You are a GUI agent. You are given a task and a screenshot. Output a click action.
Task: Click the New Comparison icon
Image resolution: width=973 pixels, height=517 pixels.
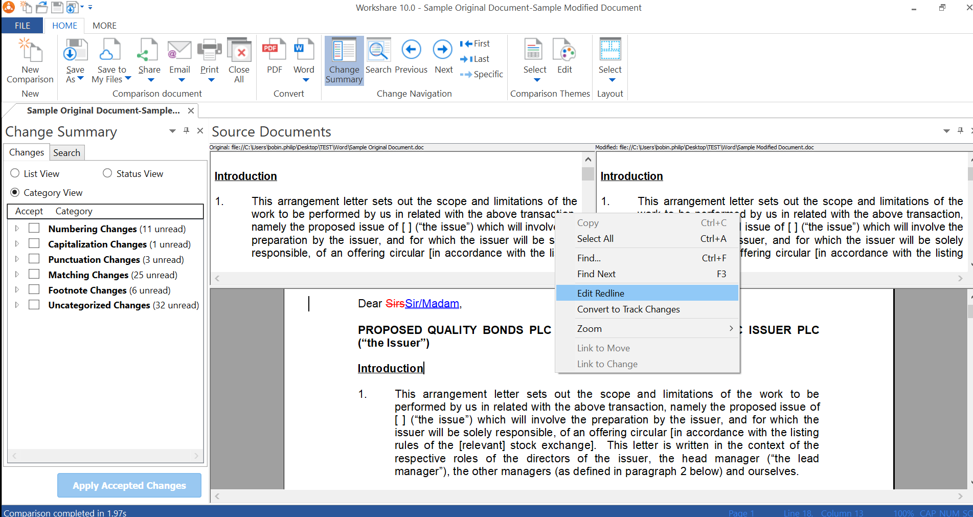[30, 51]
